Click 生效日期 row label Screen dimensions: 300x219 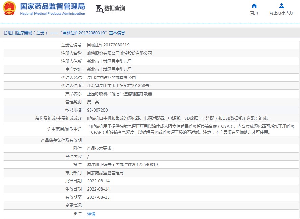(x=73, y=189)
